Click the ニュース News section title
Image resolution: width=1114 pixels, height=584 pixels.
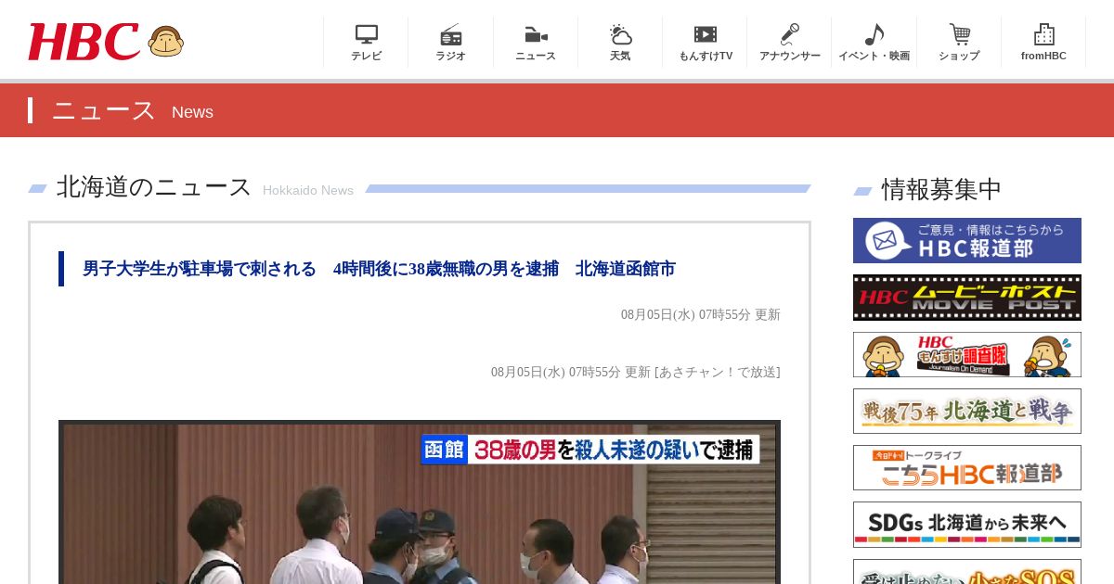tap(132, 111)
